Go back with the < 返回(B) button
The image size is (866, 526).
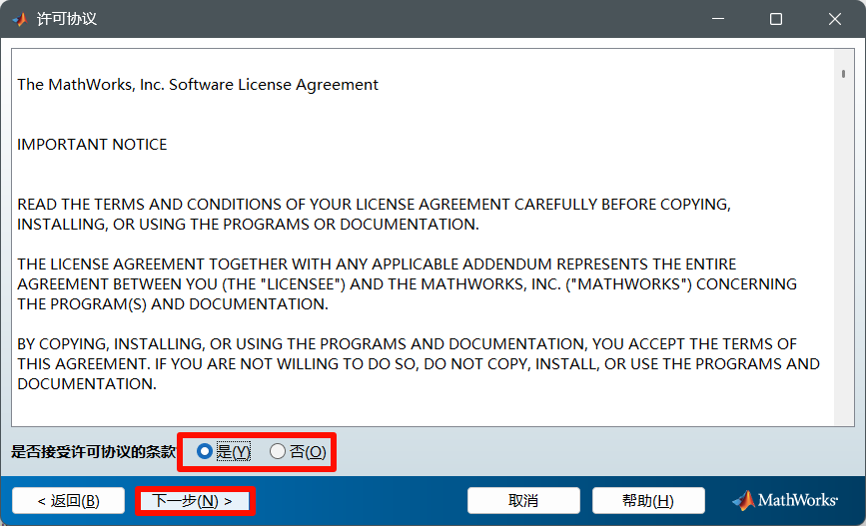coord(69,501)
